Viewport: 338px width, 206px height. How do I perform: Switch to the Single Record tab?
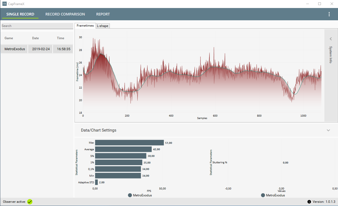click(20, 14)
